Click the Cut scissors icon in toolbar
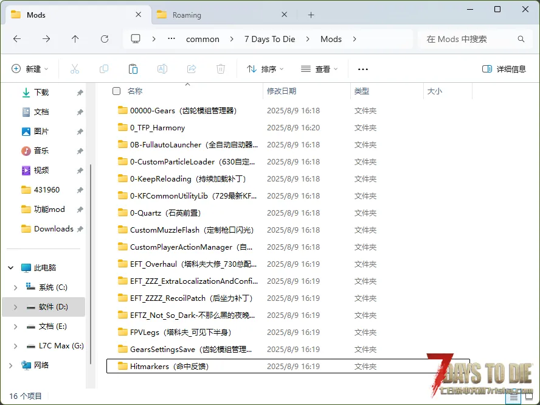The image size is (540, 405). point(75,69)
